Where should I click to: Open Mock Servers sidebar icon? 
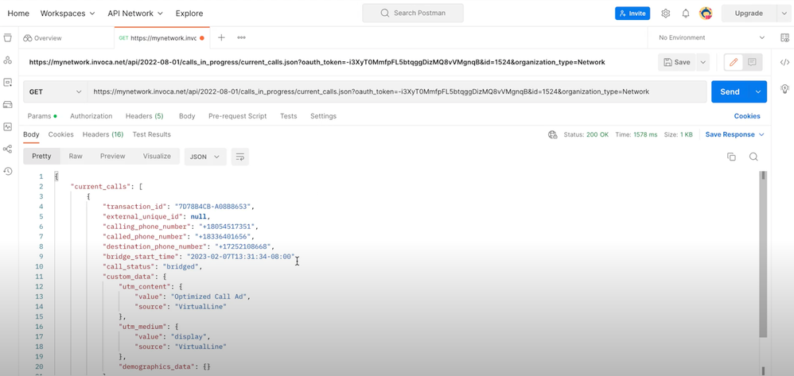tap(8, 105)
